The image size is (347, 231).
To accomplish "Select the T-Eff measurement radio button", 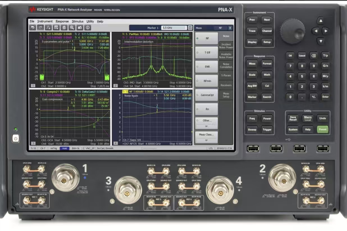I will [x=206, y=52].
